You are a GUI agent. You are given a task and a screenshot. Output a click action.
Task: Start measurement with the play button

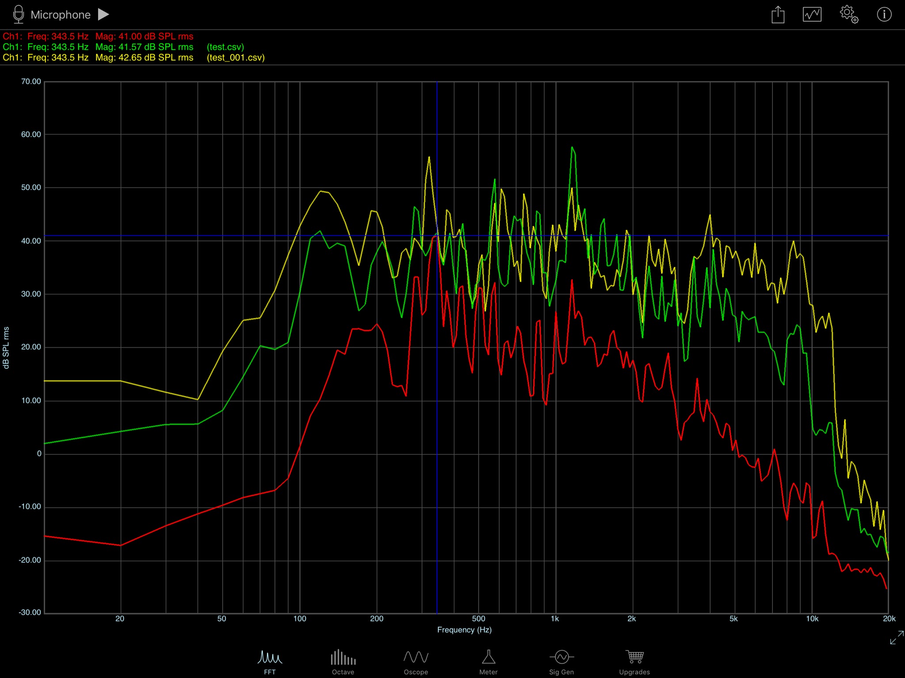103,14
